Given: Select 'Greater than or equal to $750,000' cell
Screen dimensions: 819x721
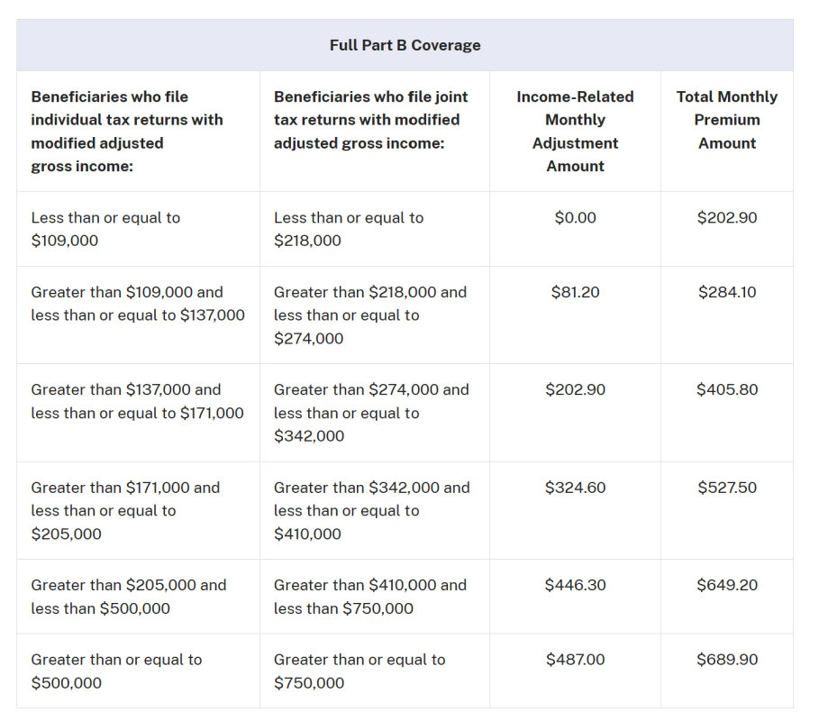Looking at the screenshot, I should tap(359, 671).
